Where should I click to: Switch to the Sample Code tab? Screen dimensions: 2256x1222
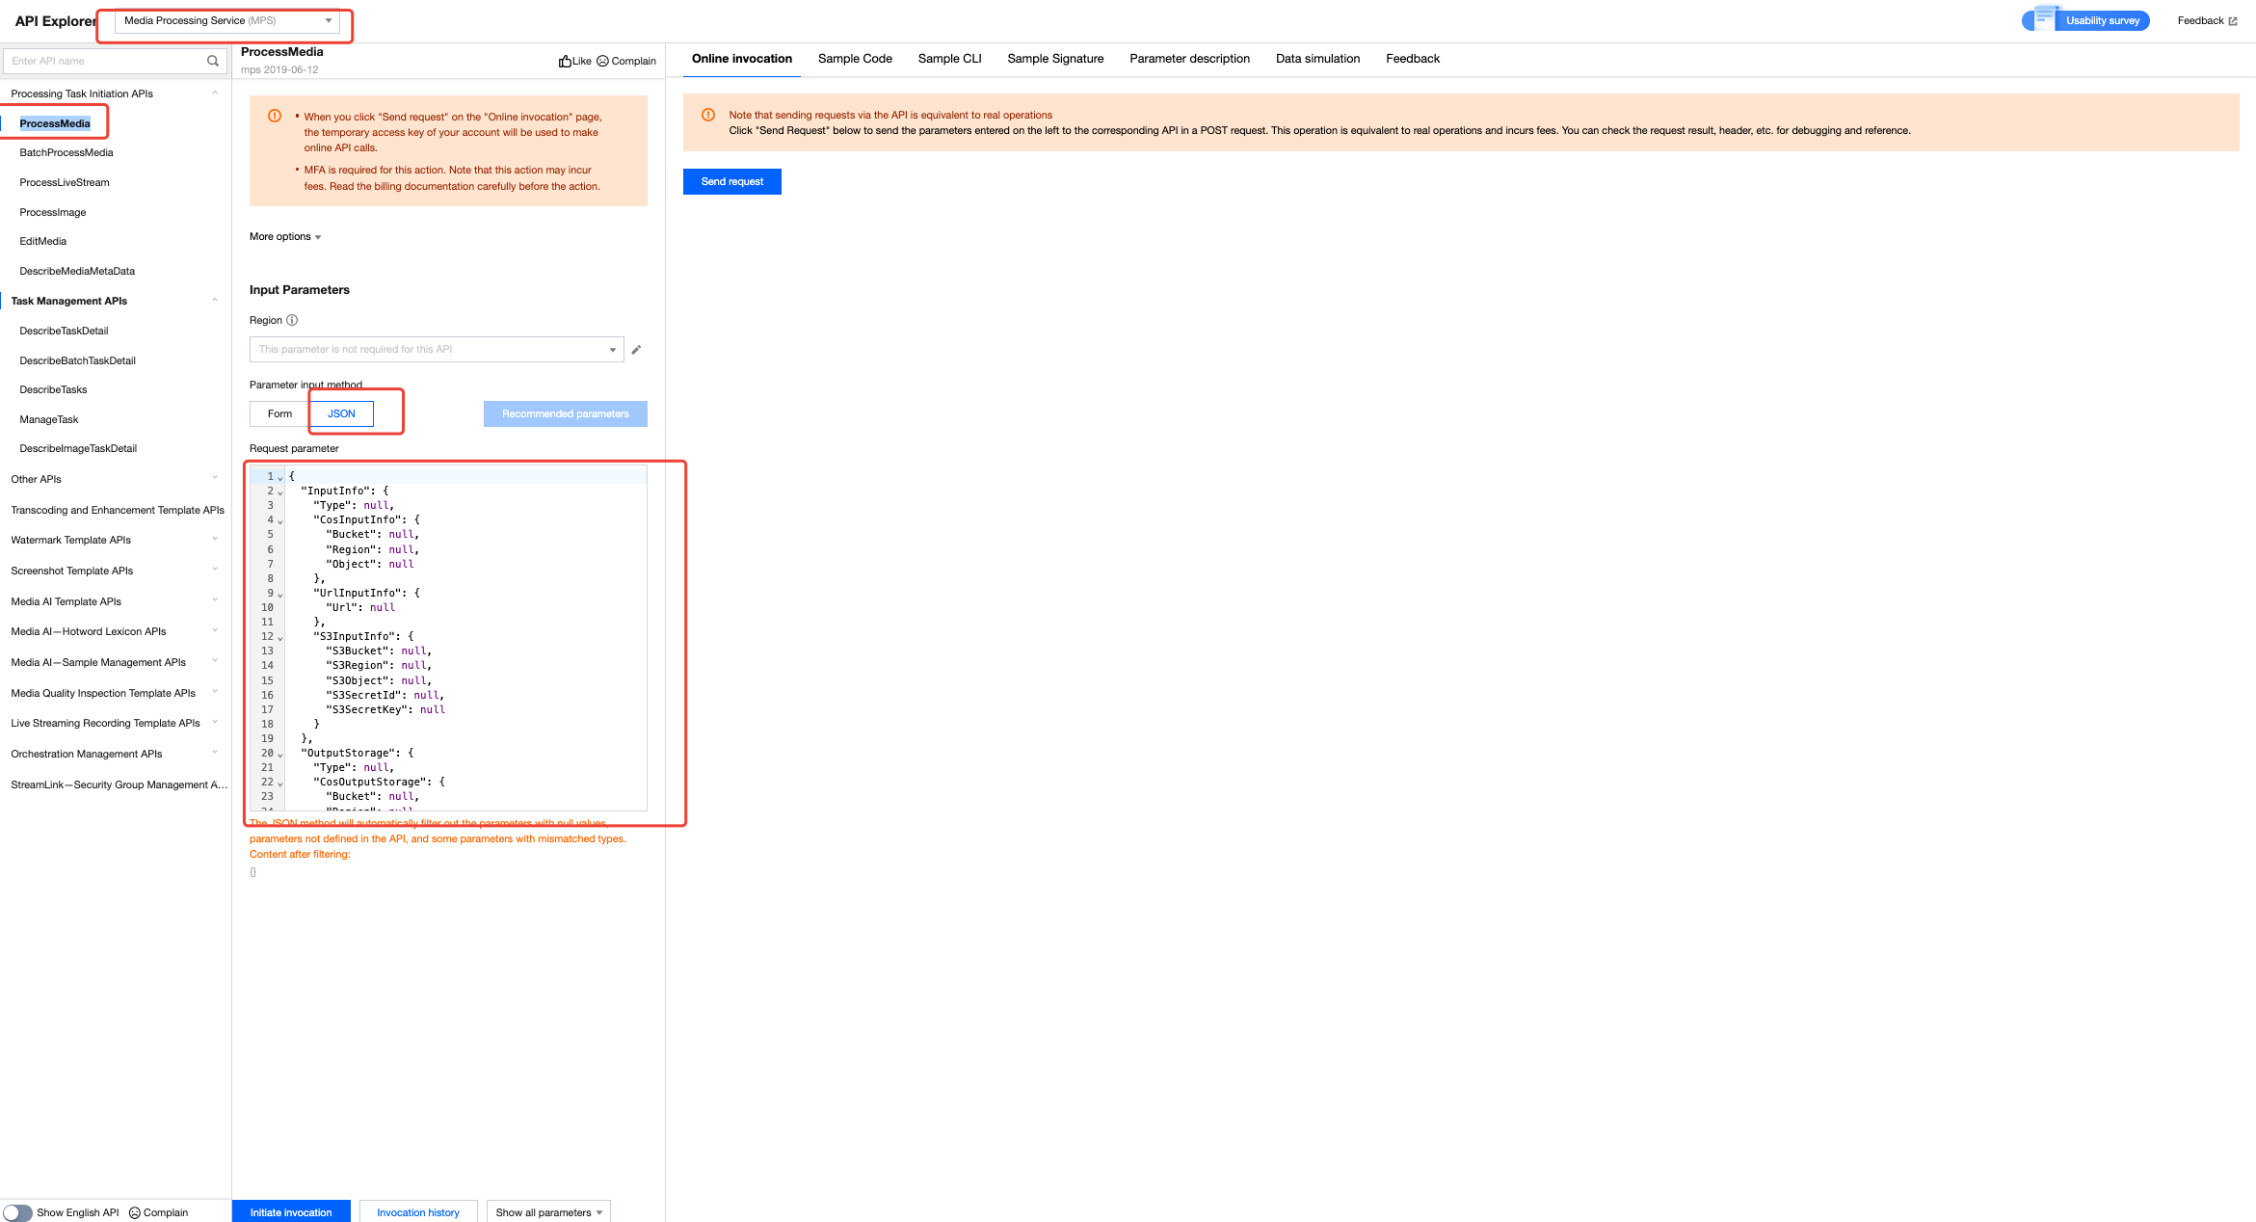point(855,59)
